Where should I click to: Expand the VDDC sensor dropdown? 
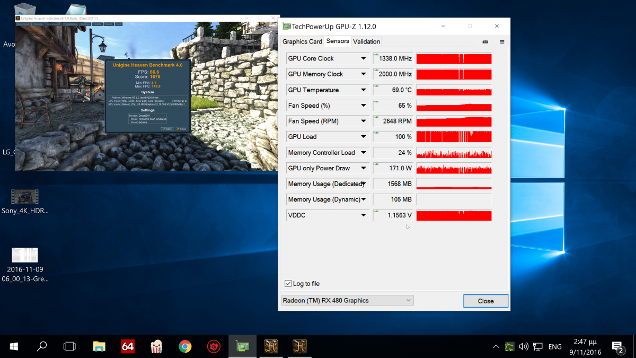(363, 215)
